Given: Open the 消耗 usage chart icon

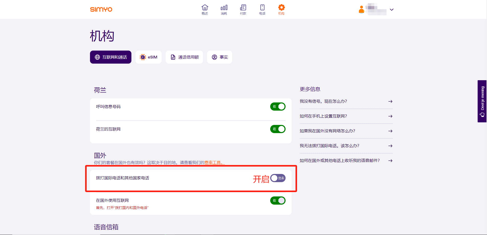Looking at the screenshot, I should point(224,9).
